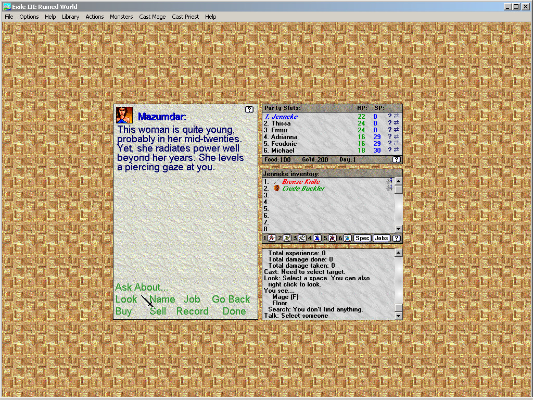Image resolution: width=533 pixels, height=400 pixels.
Task: Show Michael's info question mark
Action: 390,151
